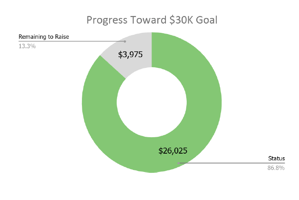Click the white center hole of the donut
Image resolution: width=299 pixels, height=200 pixels.
click(151, 102)
